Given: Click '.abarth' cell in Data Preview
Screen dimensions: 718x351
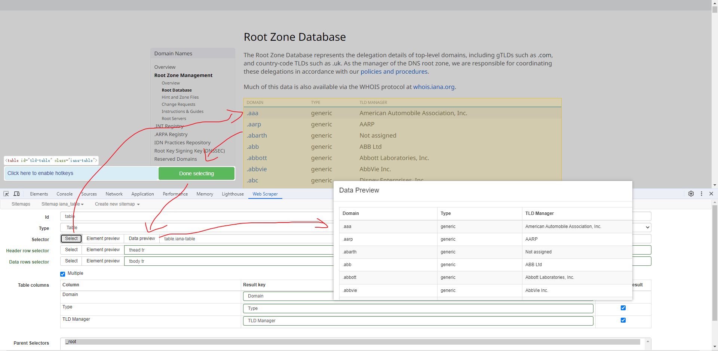Looking at the screenshot, I should [x=350, y=252].
